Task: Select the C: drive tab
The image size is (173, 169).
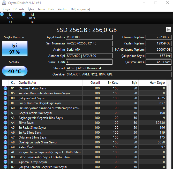Action: (11, 18)
